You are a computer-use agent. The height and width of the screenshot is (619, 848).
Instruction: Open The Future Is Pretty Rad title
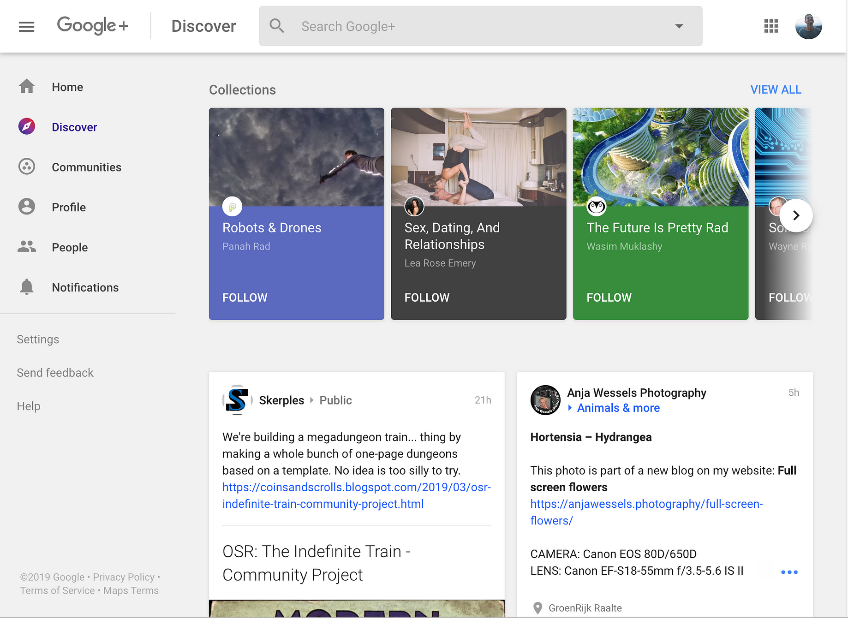click(x=657, y=228)
